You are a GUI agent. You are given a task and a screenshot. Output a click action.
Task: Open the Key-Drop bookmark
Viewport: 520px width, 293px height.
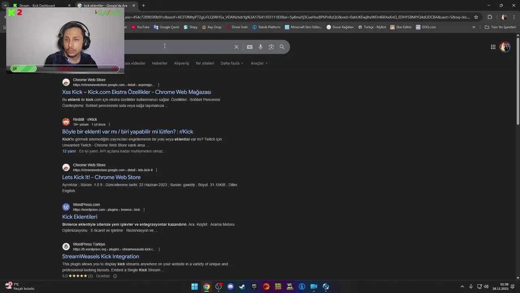[211, 27]
